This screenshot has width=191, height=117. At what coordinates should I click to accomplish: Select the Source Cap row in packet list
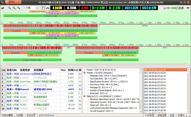(x=25, y=81)
